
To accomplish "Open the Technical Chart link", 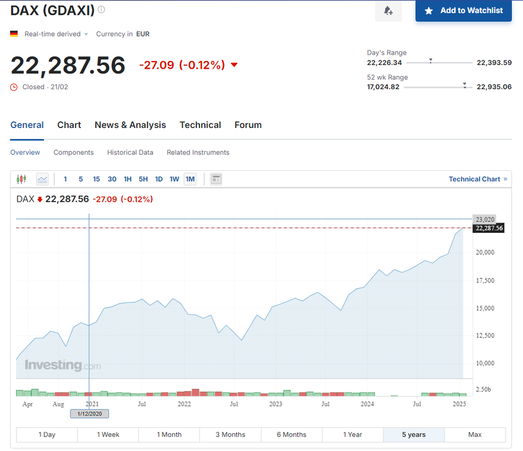I will [478, 179].
